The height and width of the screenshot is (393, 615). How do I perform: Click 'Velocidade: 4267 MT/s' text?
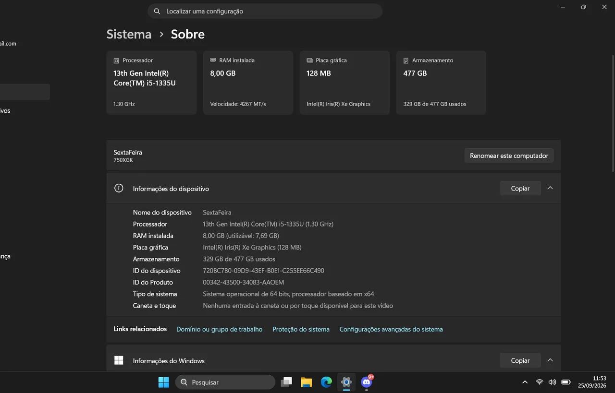[x=238, y=104]
